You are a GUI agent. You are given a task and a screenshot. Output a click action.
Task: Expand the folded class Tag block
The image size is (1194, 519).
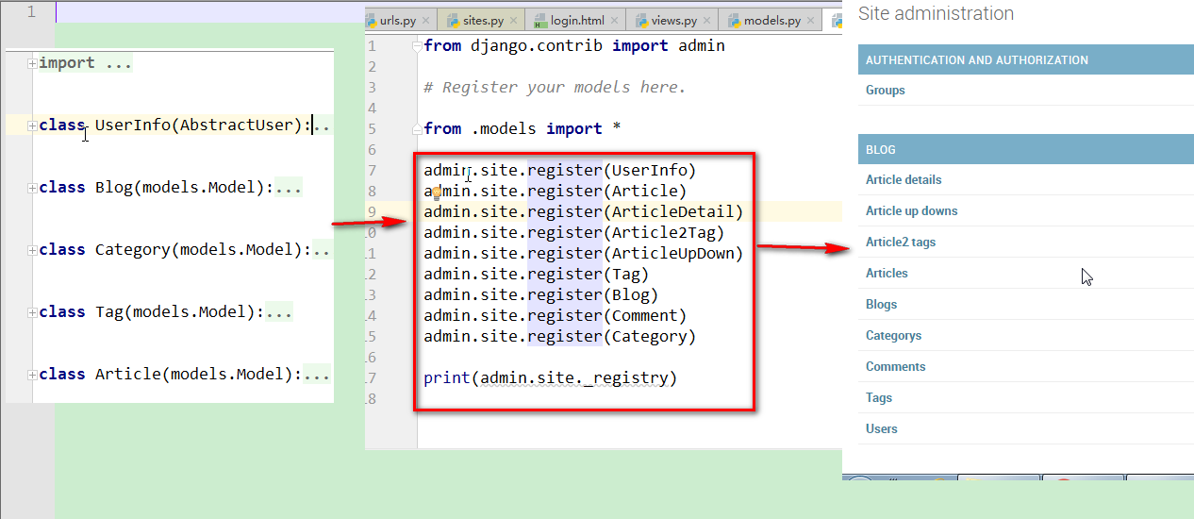pyautogui.click(x=32, y=312)
